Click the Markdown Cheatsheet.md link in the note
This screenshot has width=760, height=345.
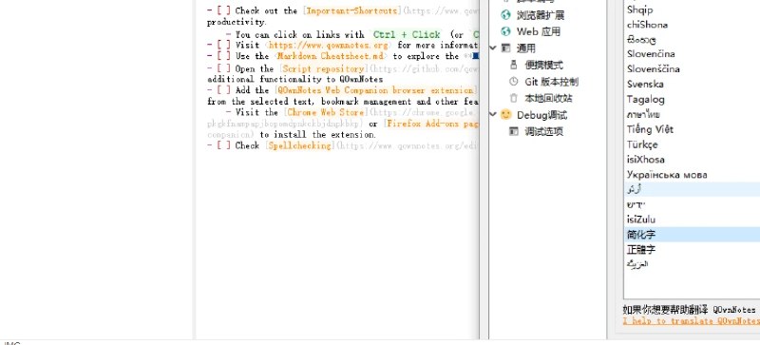pyautogui.click(x=330, y=56)
